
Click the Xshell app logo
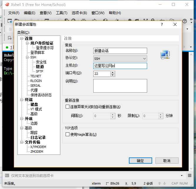coord(7,4)
